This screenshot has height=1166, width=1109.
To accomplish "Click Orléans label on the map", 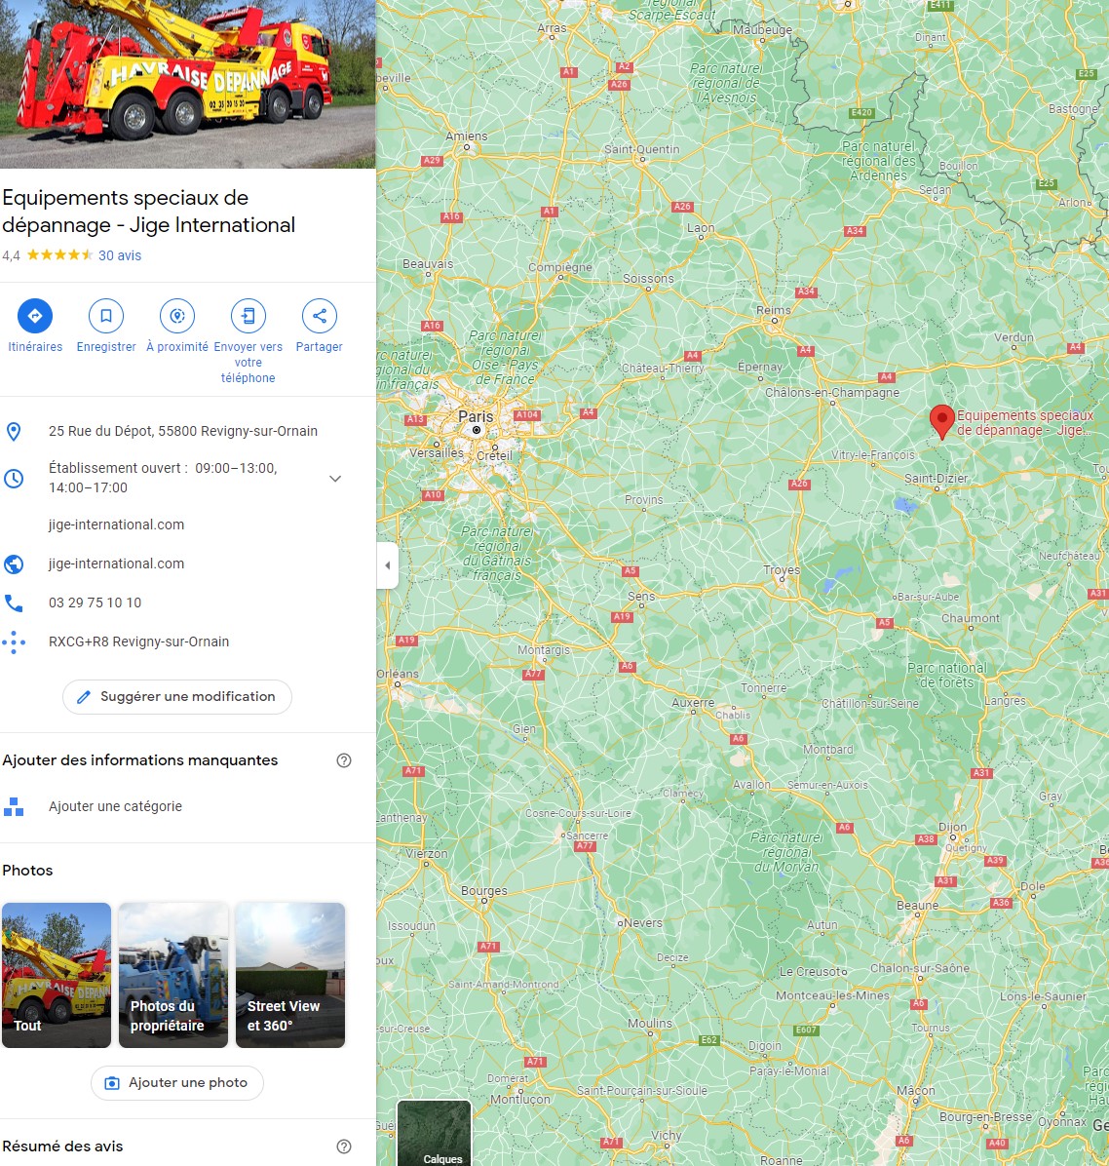I will tap(398, 674).
